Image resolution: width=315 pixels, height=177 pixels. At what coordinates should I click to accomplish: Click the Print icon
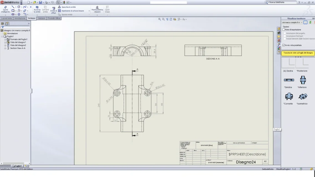pos(46,2)
